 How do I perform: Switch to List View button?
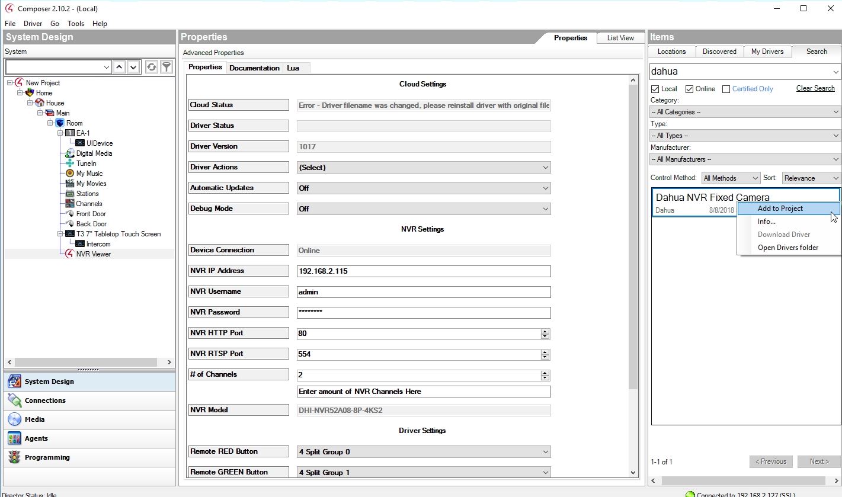[620, 38]
